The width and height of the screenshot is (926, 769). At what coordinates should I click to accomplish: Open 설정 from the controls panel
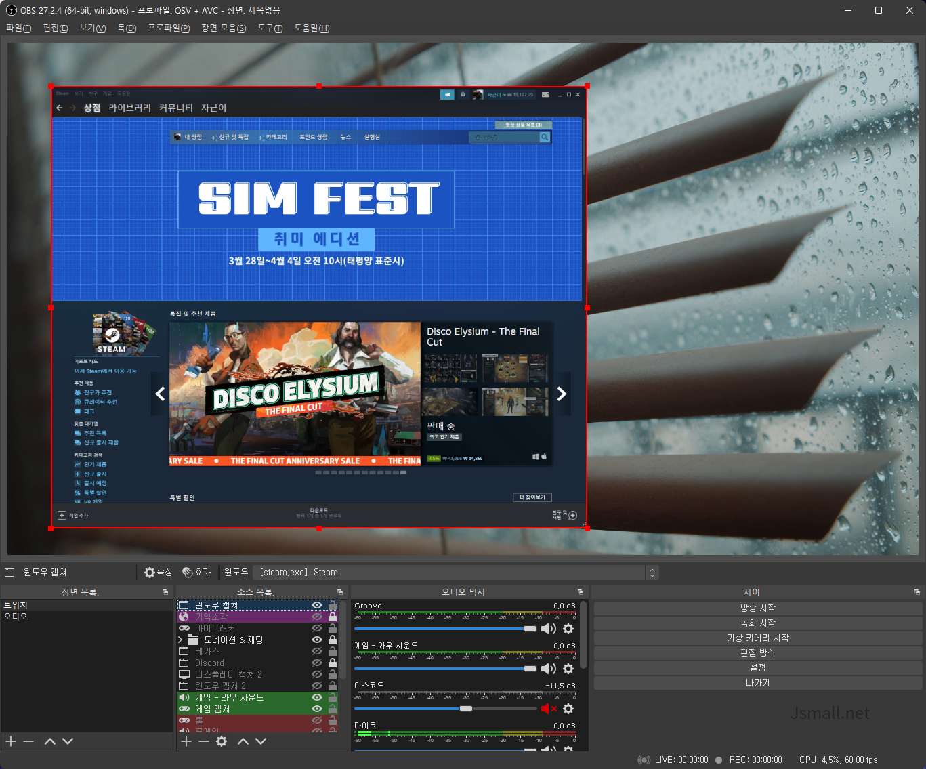tap(758, 667)
